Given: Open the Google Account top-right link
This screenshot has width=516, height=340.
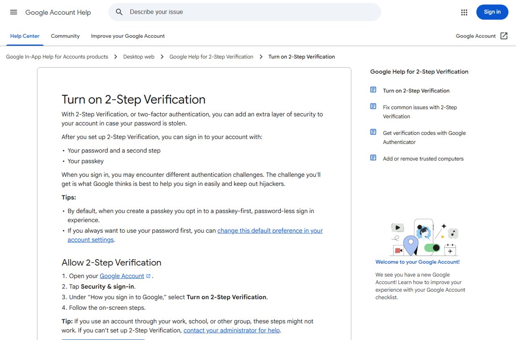Looking at the screenshot, I should [x=476, y=36].
